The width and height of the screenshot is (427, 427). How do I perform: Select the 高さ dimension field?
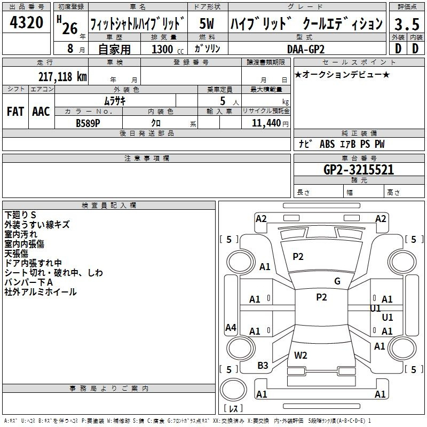point(404,191)
